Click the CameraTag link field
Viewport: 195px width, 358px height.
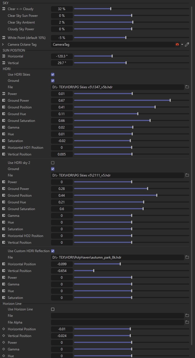tap(112, 45)
